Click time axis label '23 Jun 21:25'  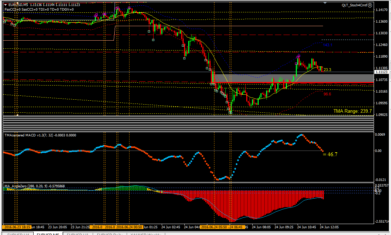tap(80, 227)
